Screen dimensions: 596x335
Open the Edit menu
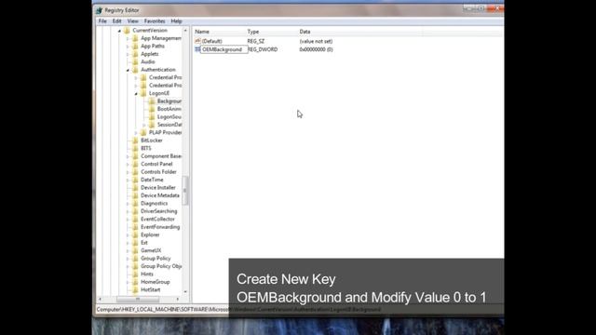[116, 21]
